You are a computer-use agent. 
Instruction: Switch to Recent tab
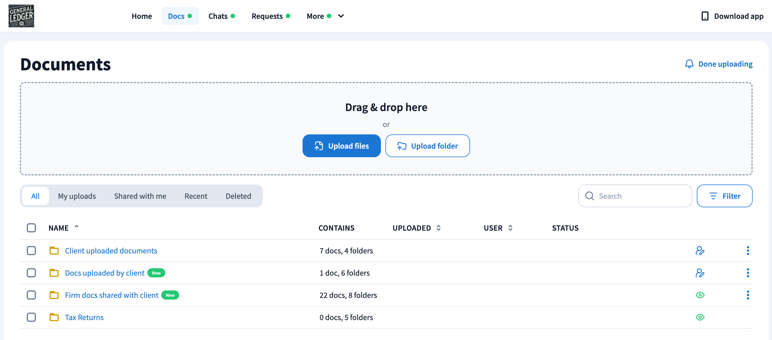coord(196,196)
